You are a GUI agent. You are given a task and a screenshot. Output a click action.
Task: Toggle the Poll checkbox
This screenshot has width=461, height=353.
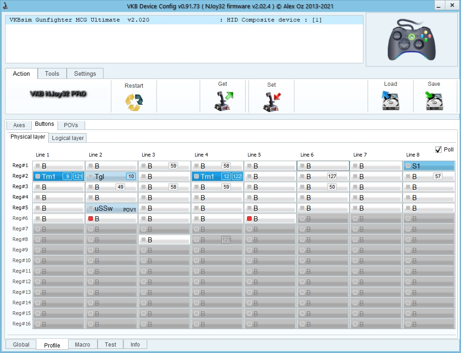[438, 150]
